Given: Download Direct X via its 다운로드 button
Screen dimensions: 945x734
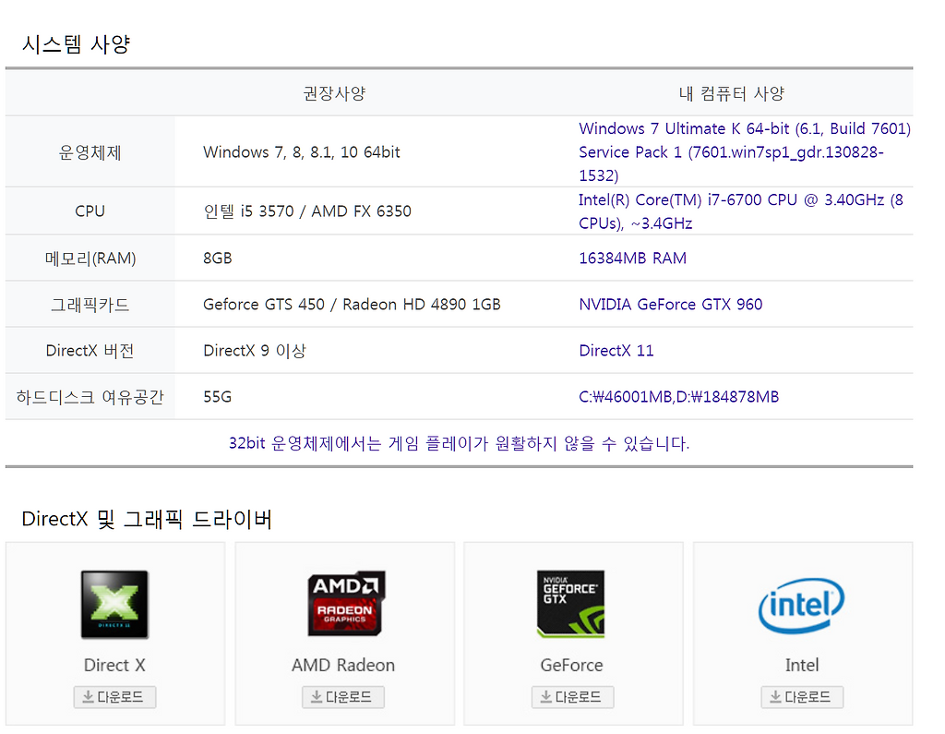Looking at the screenshot, I should tap(114, 697).
